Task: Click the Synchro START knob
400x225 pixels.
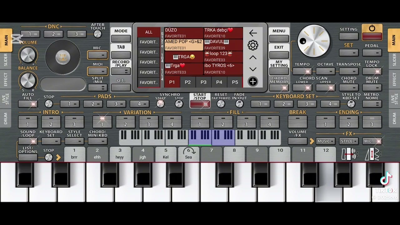Action: coord(160,104)
